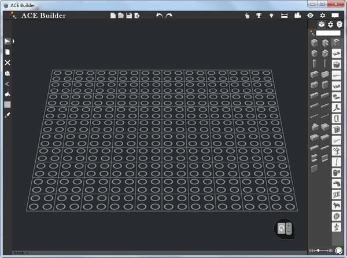Toggle the eye view visibility icon
The width and height of the screenshot is (347, 258).
(x=310, y=16)
